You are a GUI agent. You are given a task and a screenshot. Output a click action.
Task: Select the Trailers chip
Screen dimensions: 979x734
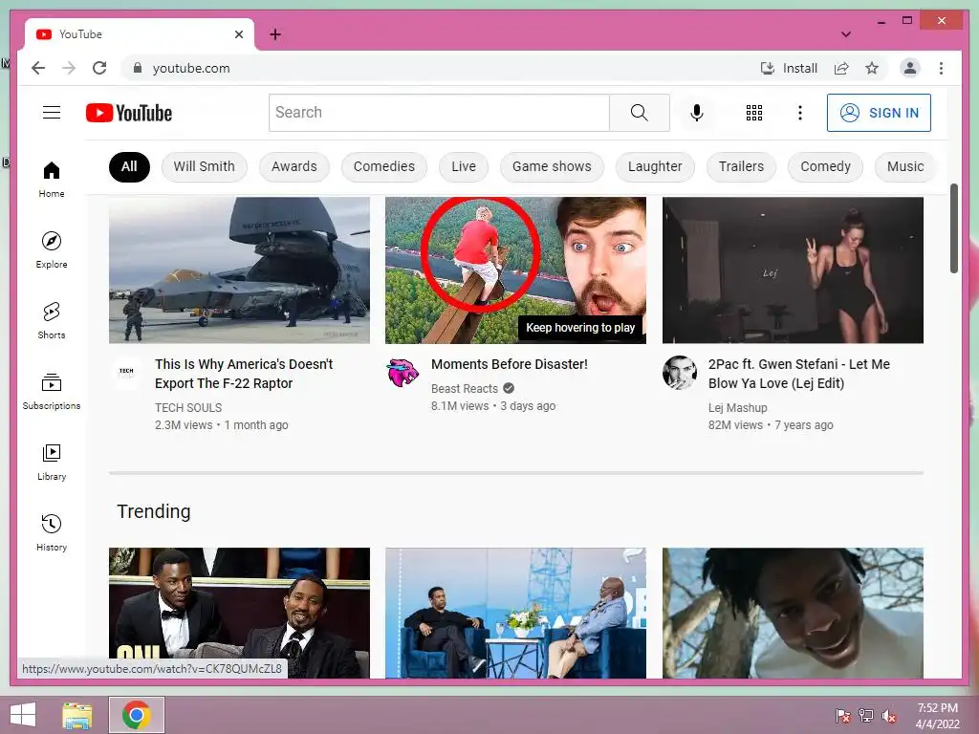click(x=741, y=166)
